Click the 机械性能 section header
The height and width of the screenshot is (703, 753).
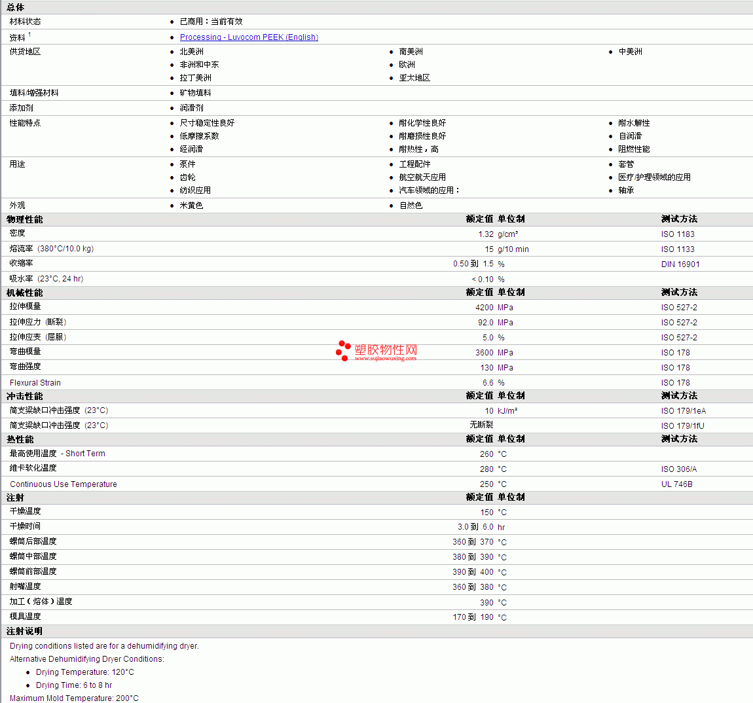[x=24, y=293]
